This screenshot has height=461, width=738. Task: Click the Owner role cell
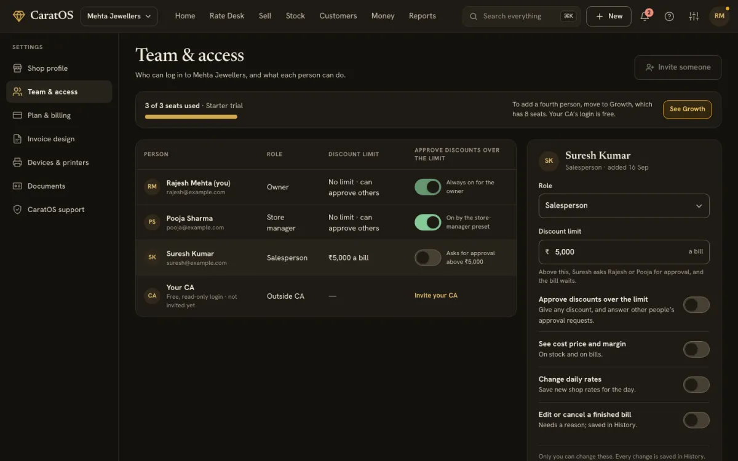(277, 187)
